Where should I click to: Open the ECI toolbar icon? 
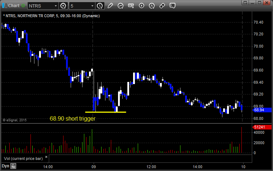click(x=131, y=6)
